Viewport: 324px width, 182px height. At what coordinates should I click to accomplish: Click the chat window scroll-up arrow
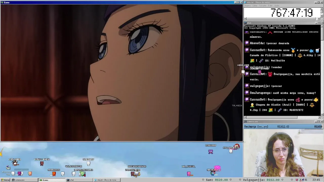[x=322, y=26]
